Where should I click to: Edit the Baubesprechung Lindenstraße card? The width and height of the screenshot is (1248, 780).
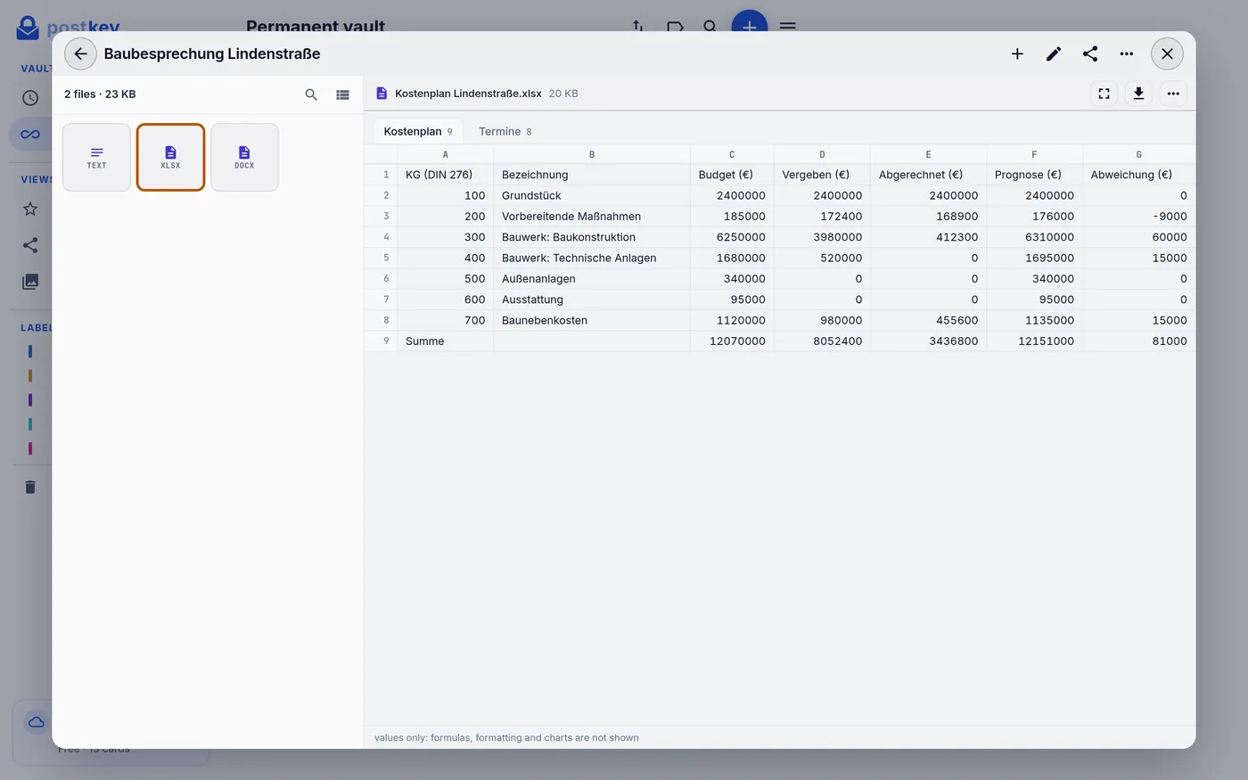[1054, 53]
